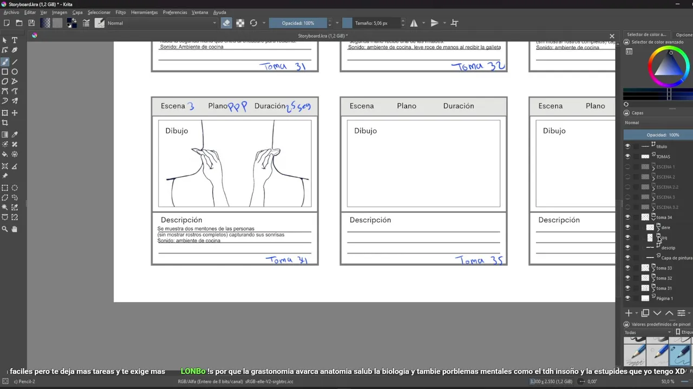Viewport: 693px width, 389px height.
Task: Select the Freehand Brush tool
Action: tap(5, 62)
